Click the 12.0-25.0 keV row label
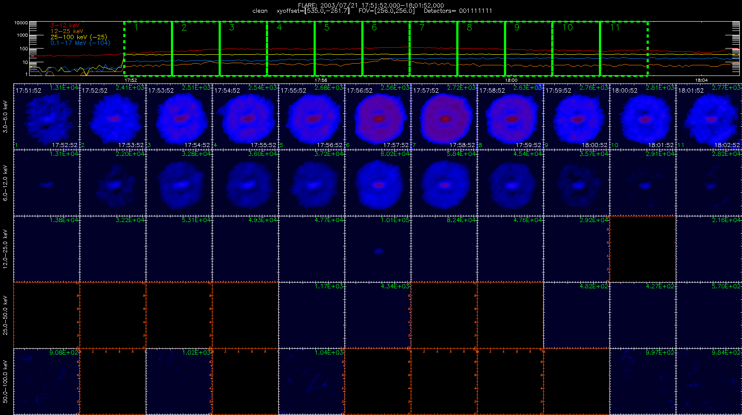 point(5,249)
